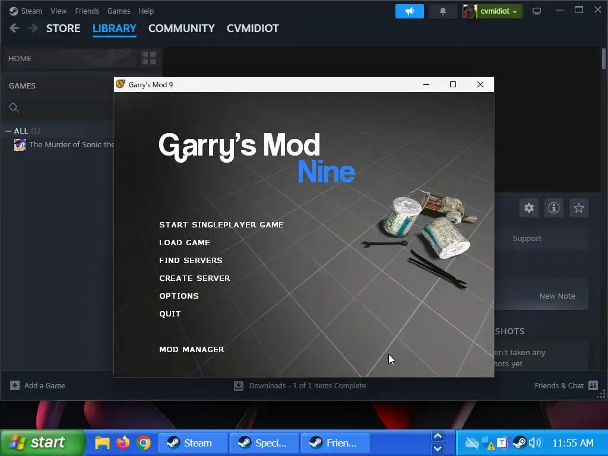Click HOME in the library sidebar
The height and width of the screenshot is (456, 608).
(20, 59)
